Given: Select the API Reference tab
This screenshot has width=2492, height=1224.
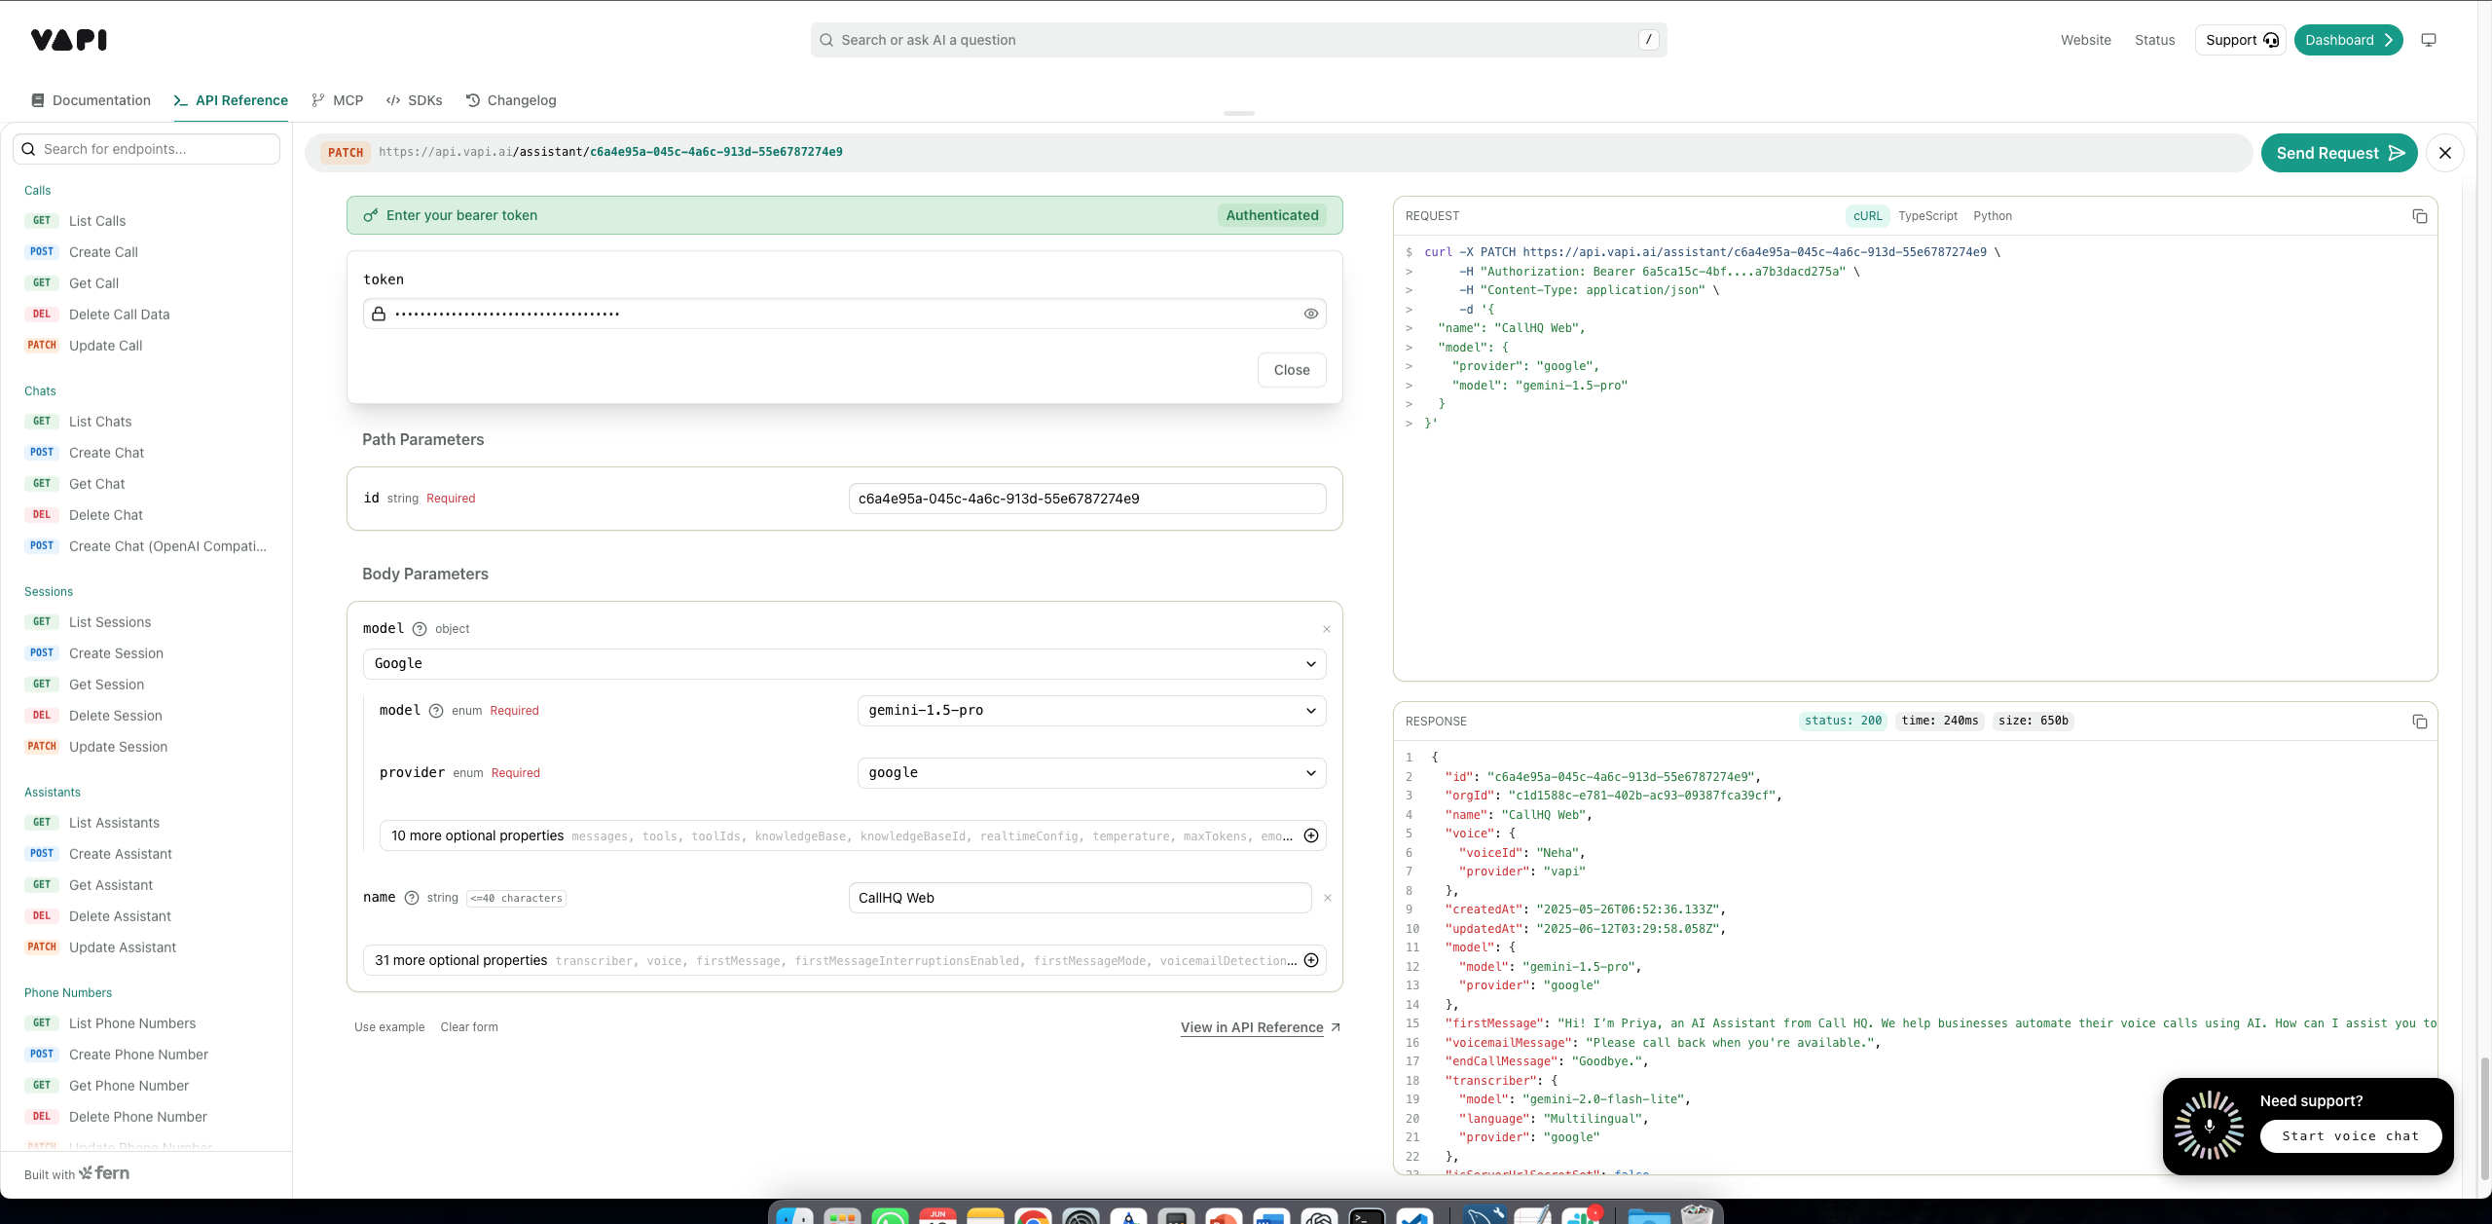Looking at the screenshot, I should 231,100.
